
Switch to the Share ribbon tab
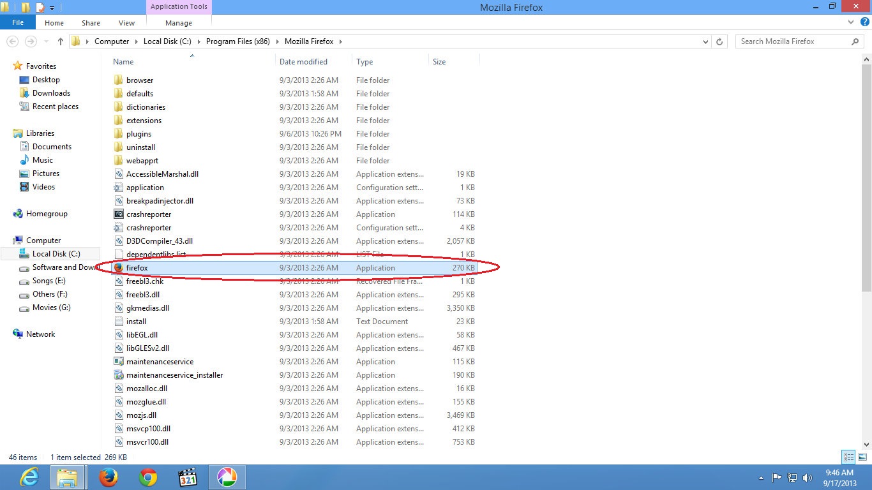pyautogui.click(x=91, y=23)
